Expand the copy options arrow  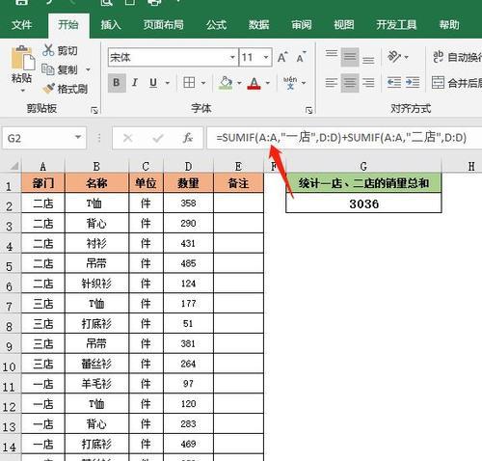click(x=88, y=69)
